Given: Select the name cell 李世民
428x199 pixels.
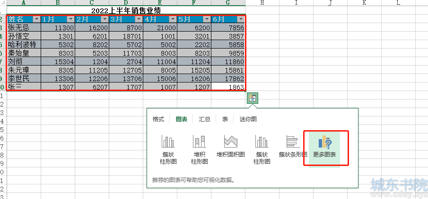Looking at the screenshot, I should [x=24, y=78].
